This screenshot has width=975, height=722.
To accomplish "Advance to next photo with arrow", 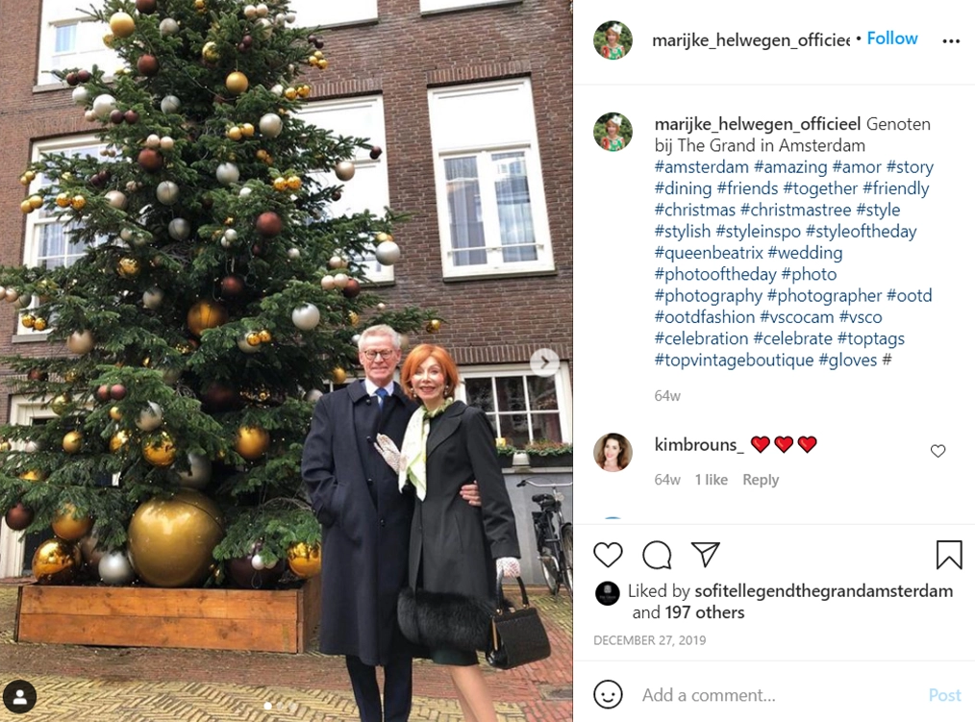I will 544,361.
